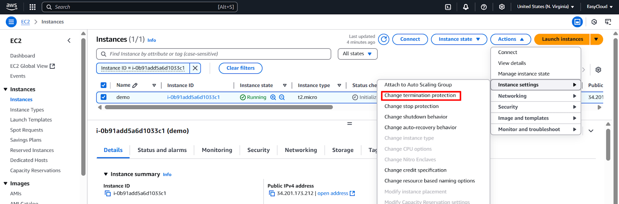Open the public address link
Image resolution: width=619 pixels, height=204 pixels.
[336, 193]
